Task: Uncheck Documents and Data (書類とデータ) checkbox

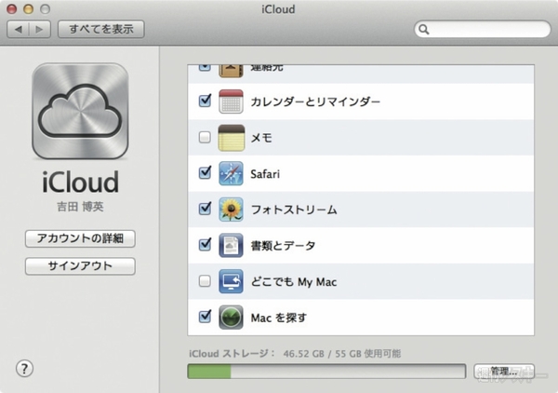Action: 205,244
